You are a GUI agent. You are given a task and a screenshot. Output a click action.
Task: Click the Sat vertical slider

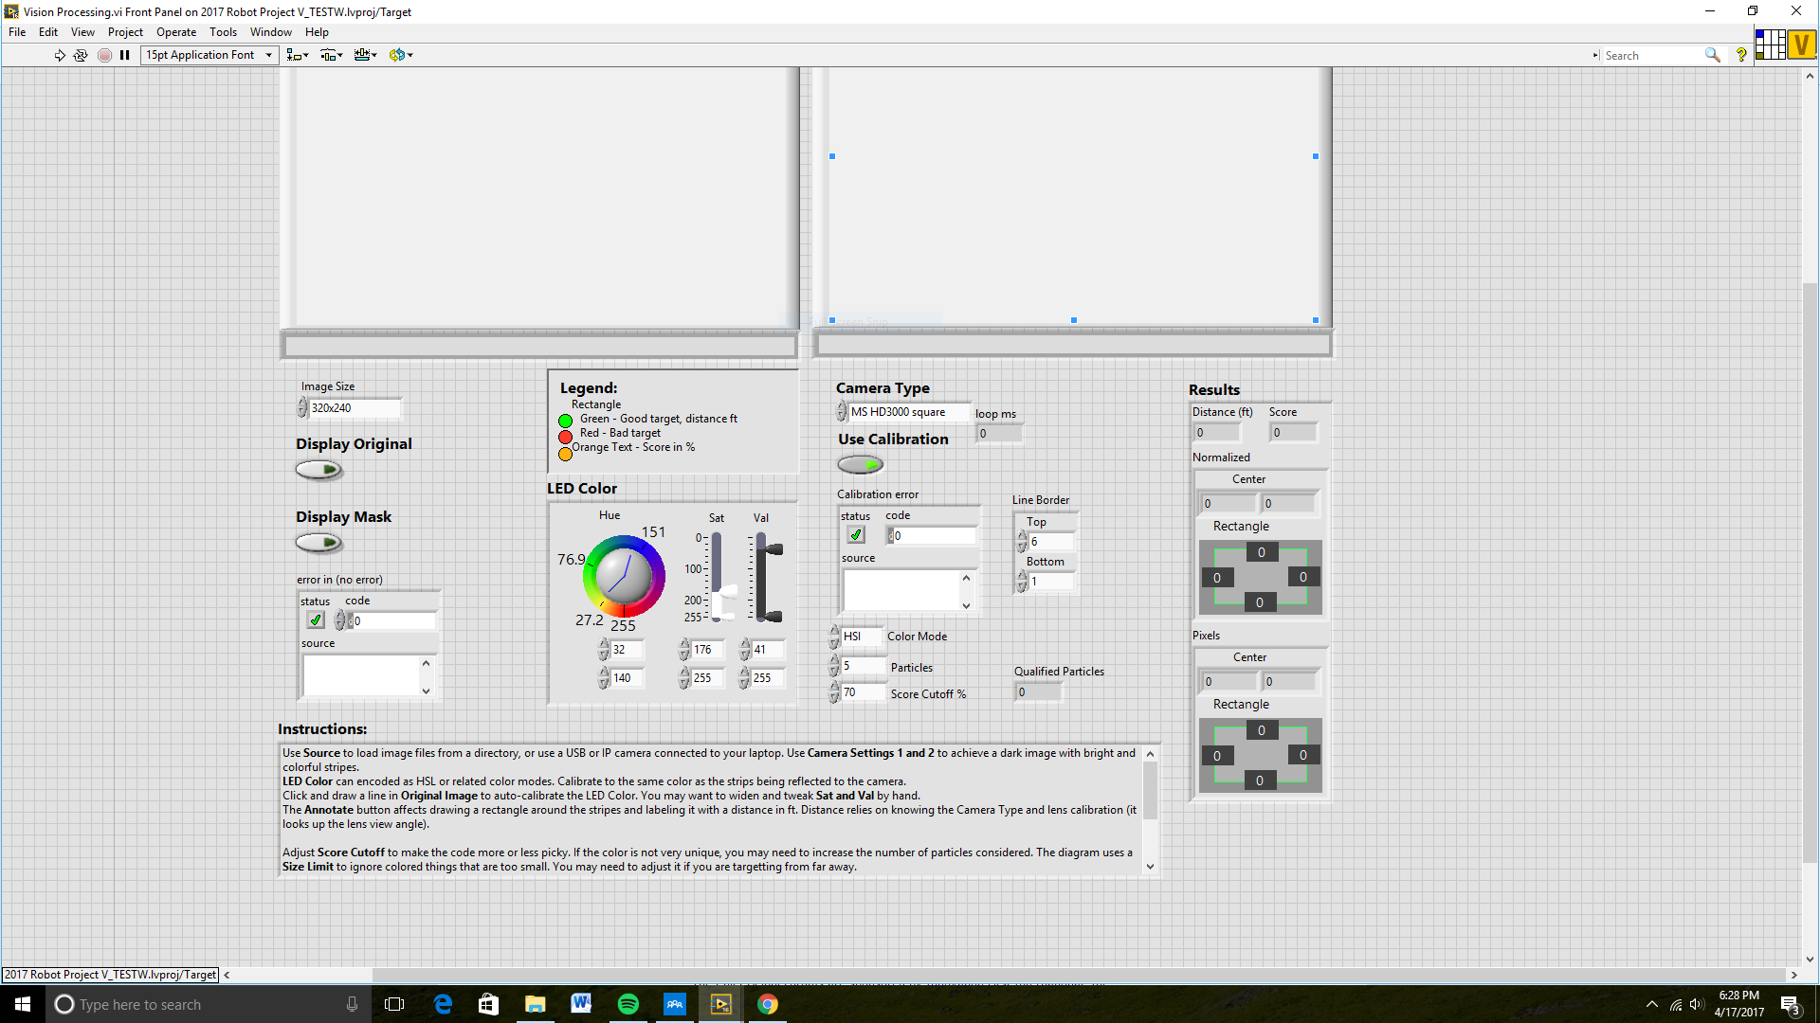coord(717,577)
